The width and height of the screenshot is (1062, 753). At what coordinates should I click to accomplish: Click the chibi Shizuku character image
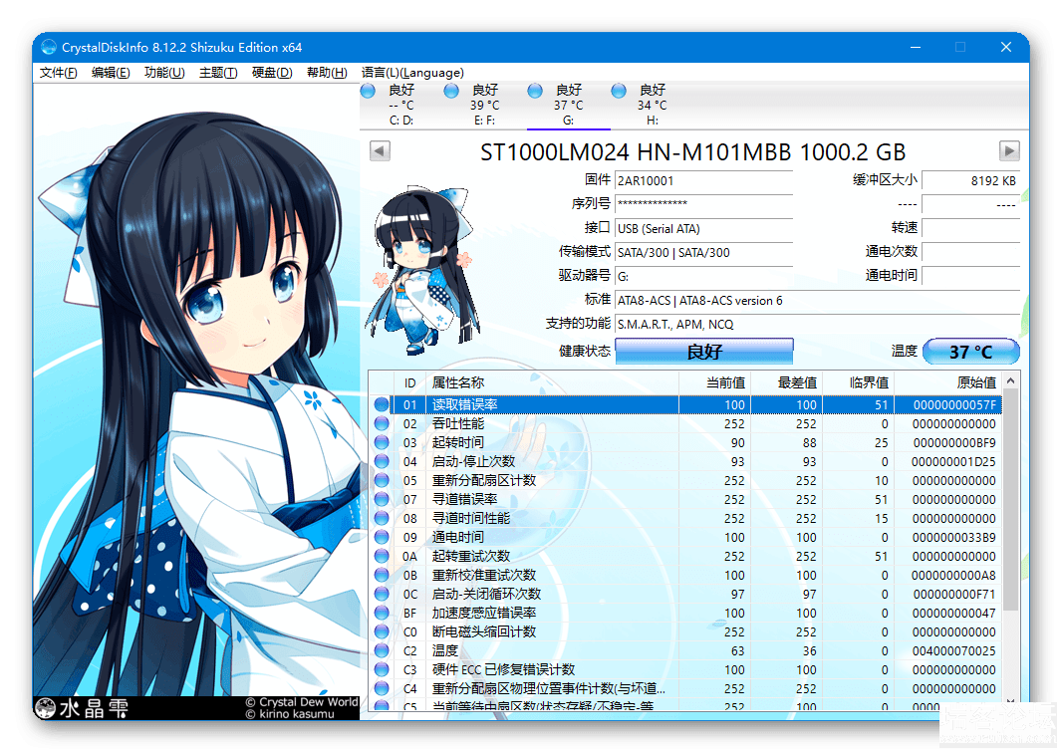[x=421, y=270]
